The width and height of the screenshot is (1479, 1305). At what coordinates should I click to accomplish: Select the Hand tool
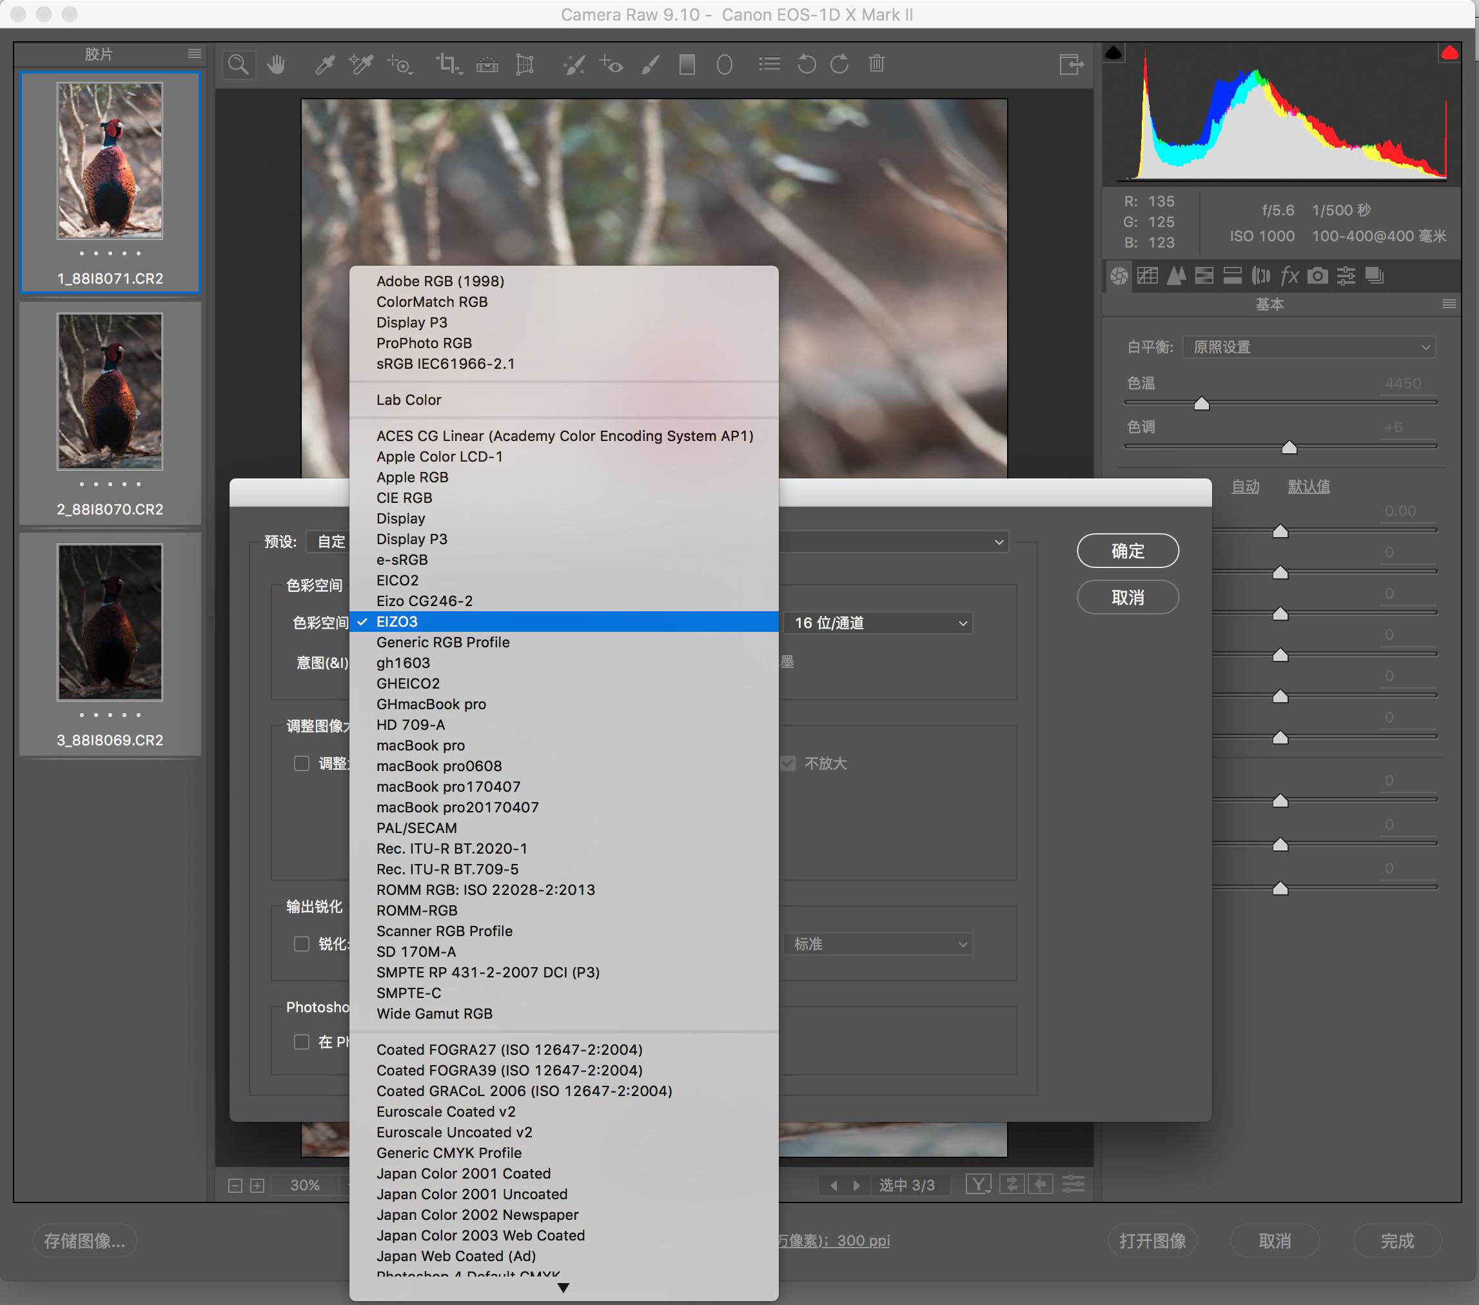(x=276, y=65)
